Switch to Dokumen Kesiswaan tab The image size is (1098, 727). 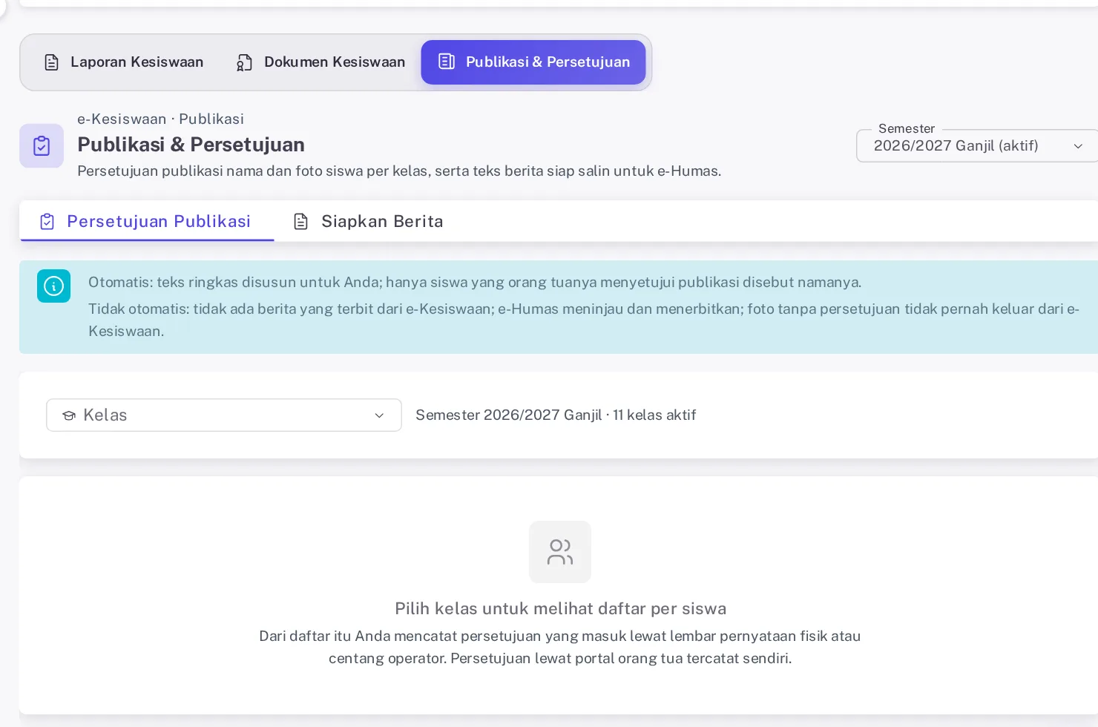coord(320,62)
